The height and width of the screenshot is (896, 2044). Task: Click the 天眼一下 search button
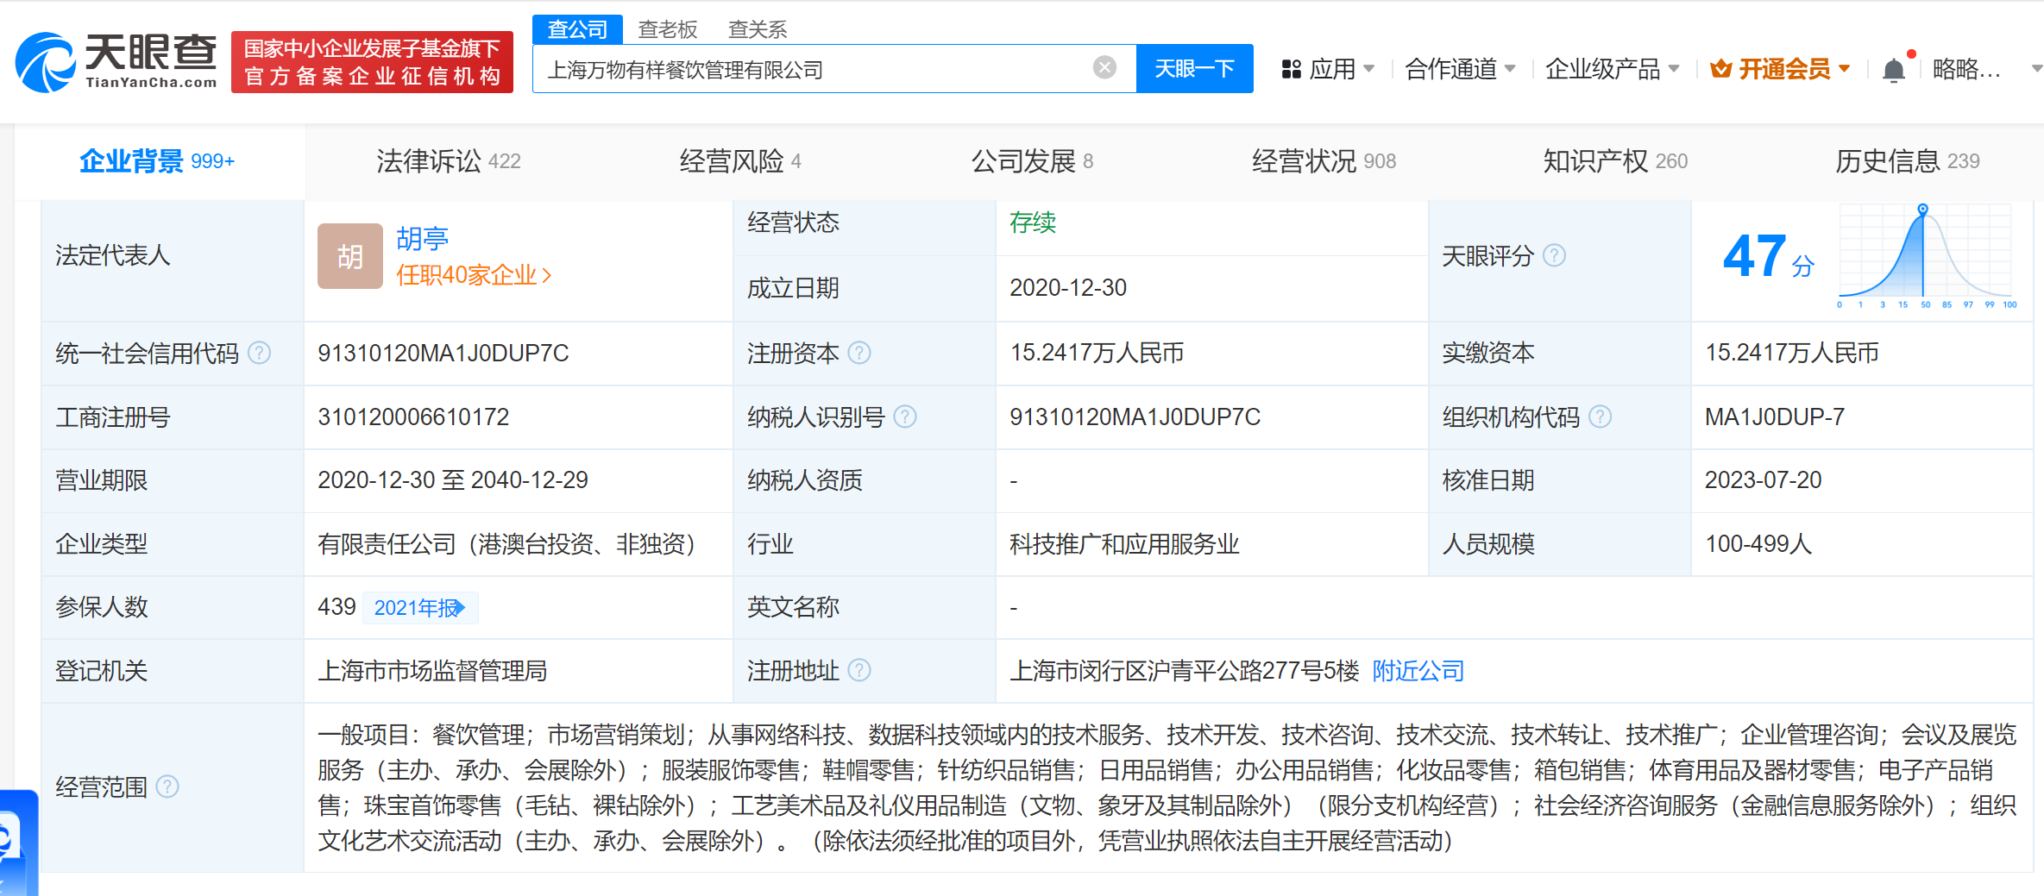[x=1194, y=68]
